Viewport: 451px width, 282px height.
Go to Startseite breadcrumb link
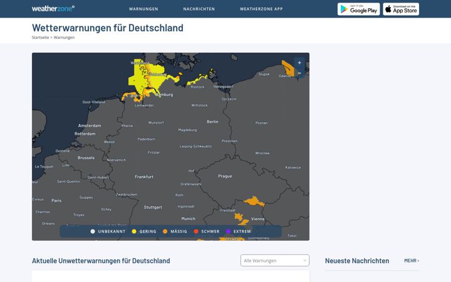(x=40, y=38)
